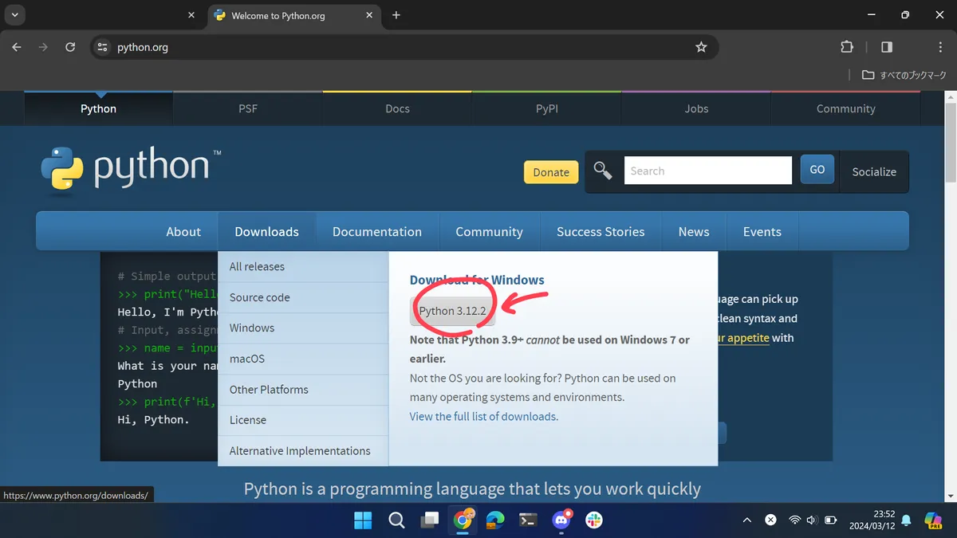Open 'View the full list of downloads' link
The width and height of the screenshot is (957, 538).
483,416
